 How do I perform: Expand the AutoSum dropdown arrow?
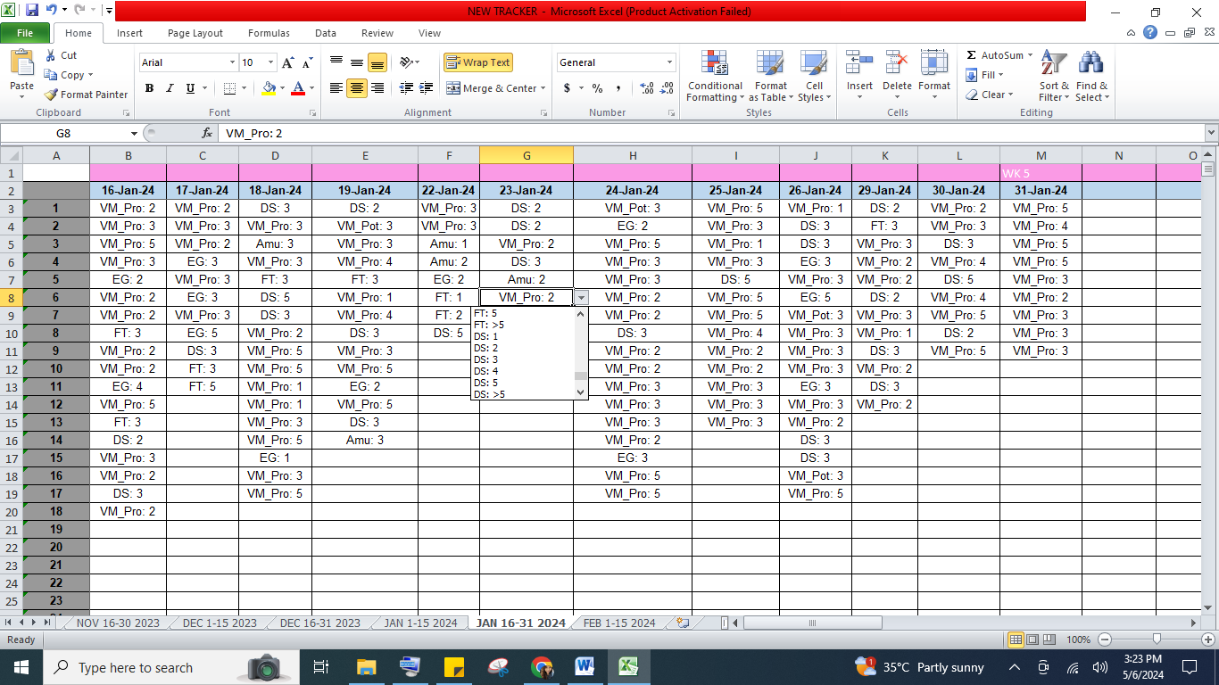1031,55
